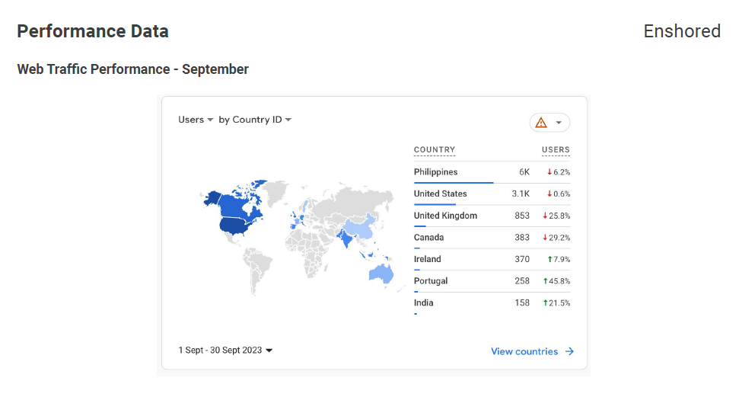Screen dimensions: 739x416
Task: Open the Users metric dropdown
Action: [196, 120]
